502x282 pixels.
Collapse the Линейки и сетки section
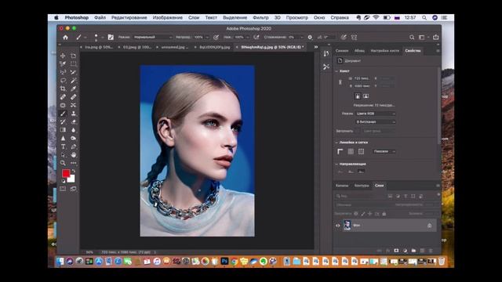(336, 143)
